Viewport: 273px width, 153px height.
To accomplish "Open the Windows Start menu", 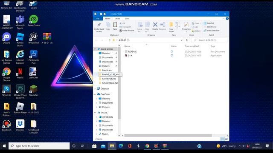I will [4, 146].
